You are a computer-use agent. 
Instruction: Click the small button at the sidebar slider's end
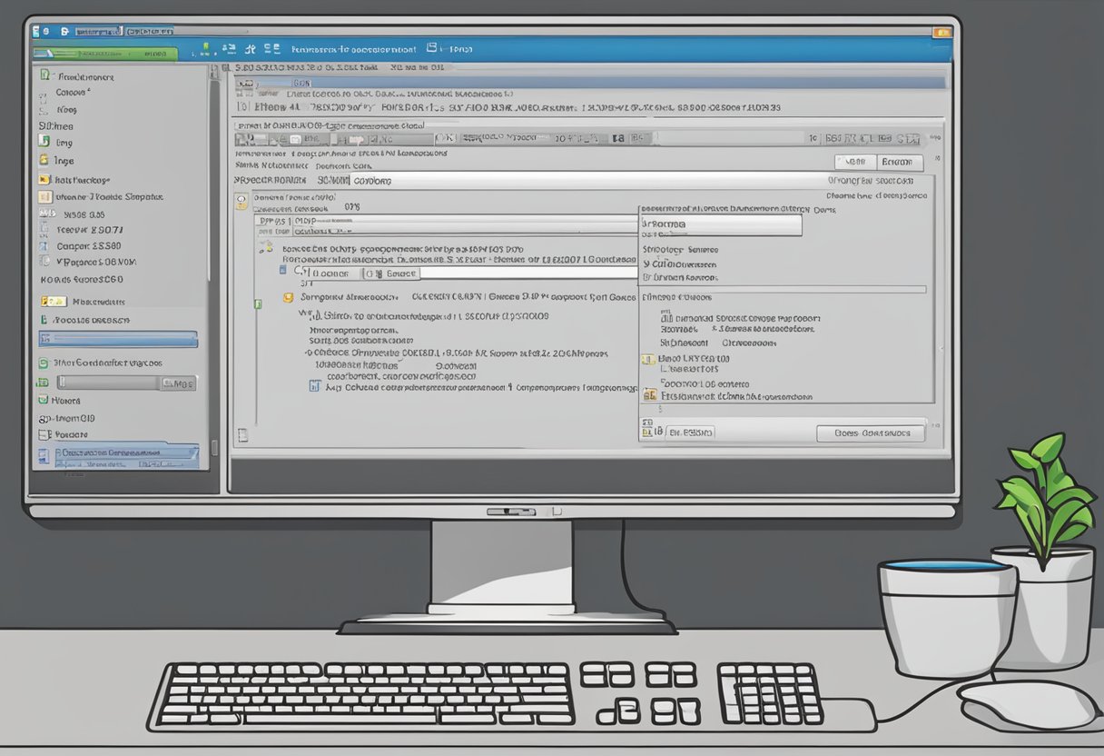179,383
